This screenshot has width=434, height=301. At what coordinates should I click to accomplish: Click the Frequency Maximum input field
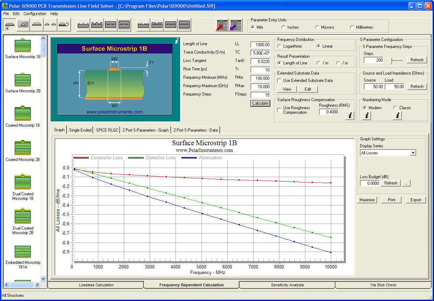click(x=261, y=86)
